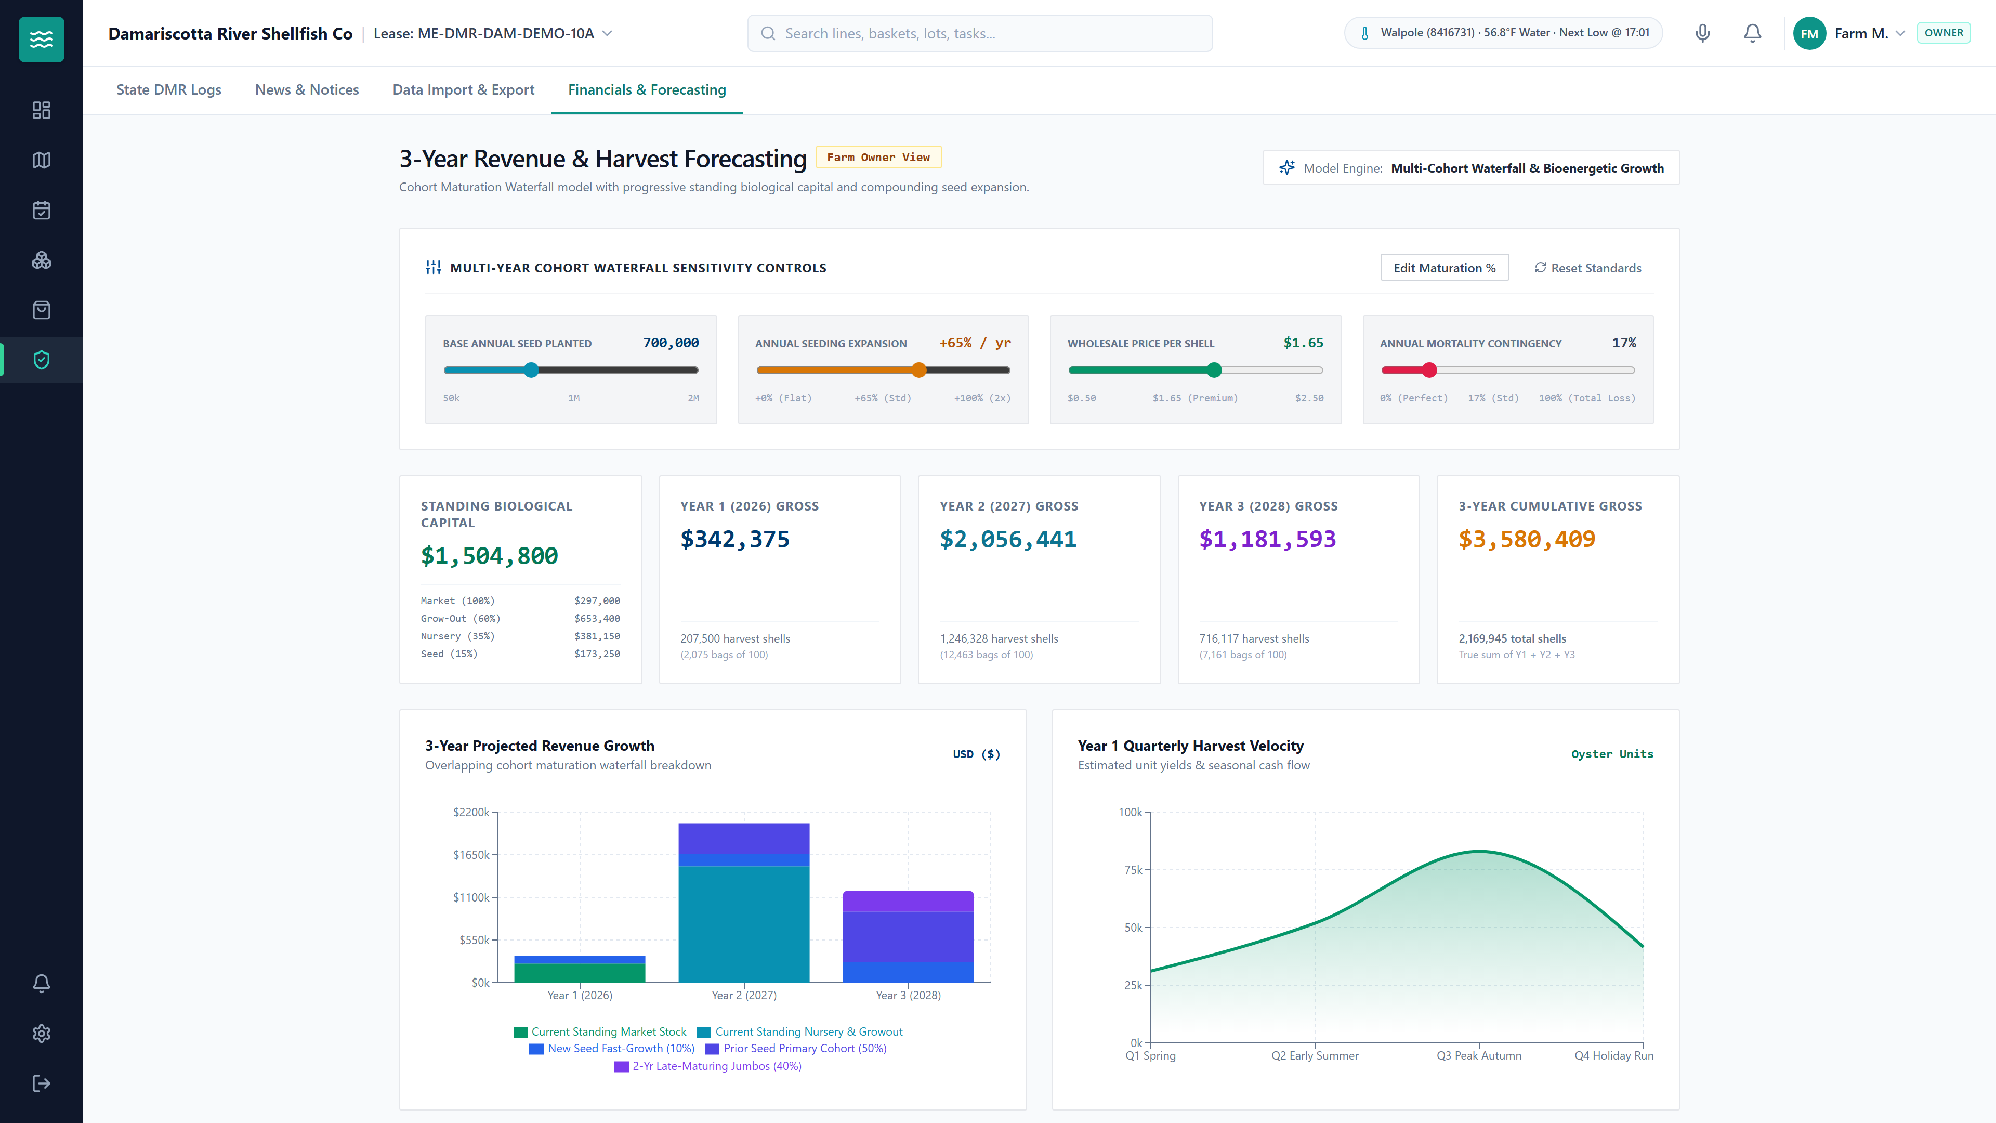This screenshot has width=1996, height=1123.
Task: Select Financials & Forecasting tab
Action: [x=647, y=89]
